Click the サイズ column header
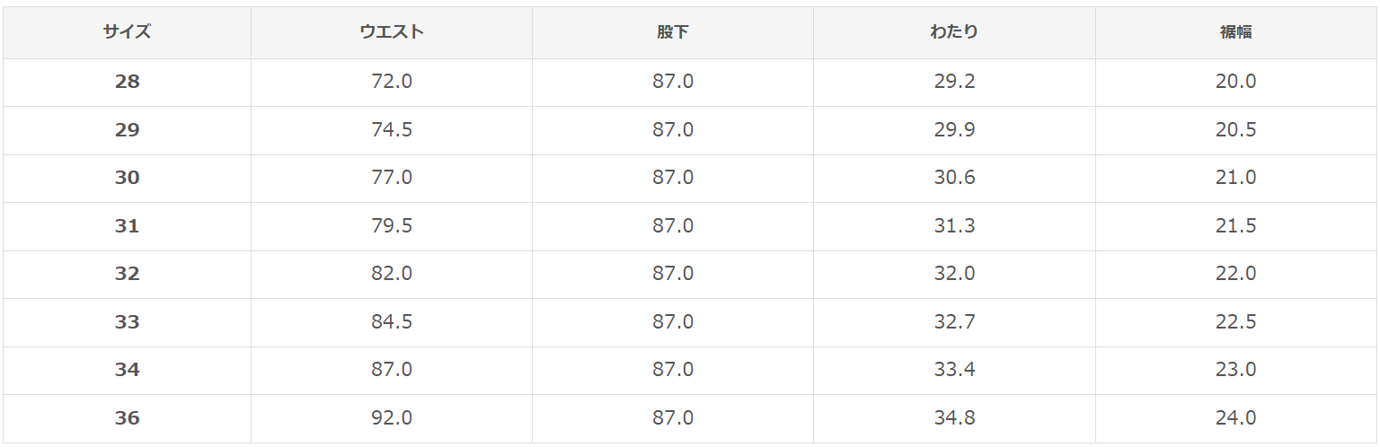This screenshot has width=1380, height=447. point(127,32)
